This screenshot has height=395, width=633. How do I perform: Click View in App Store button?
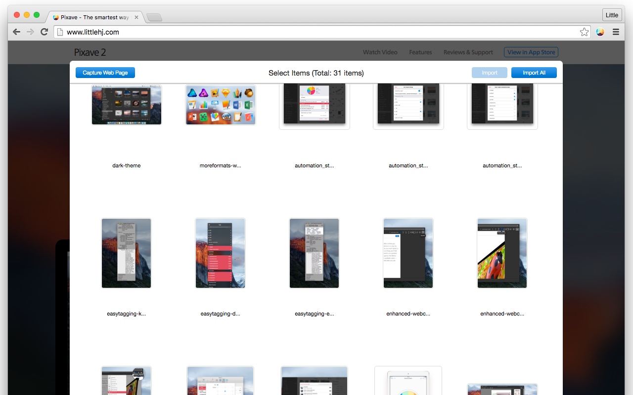pos(531,52)
